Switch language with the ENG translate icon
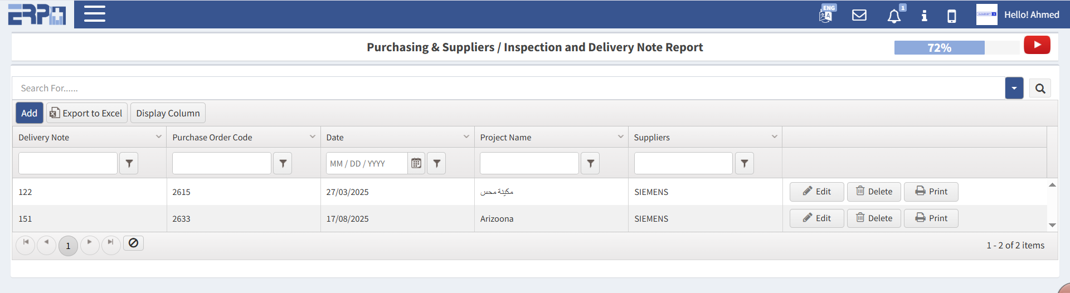 tap(826, 14)
